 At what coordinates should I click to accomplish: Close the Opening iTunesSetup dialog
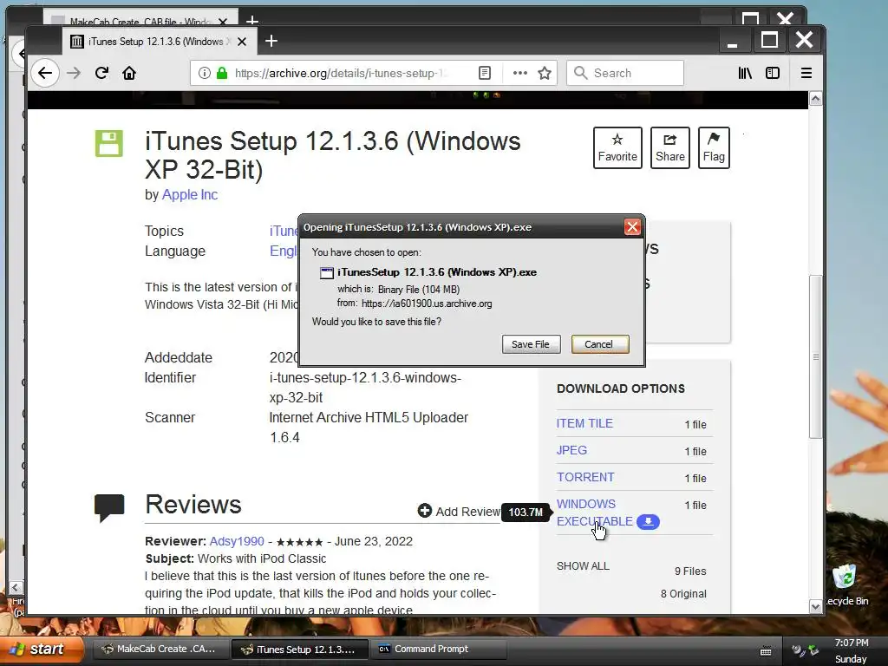(x=632, y=227)
